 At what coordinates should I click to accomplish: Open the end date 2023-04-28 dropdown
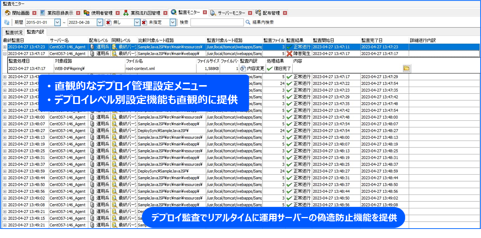click(x=100, y=22)
